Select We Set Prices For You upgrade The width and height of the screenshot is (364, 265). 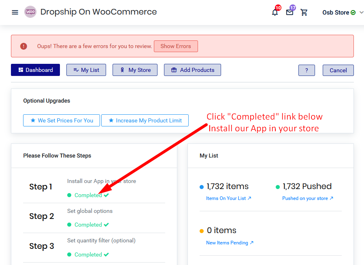(x=62, y=120)
